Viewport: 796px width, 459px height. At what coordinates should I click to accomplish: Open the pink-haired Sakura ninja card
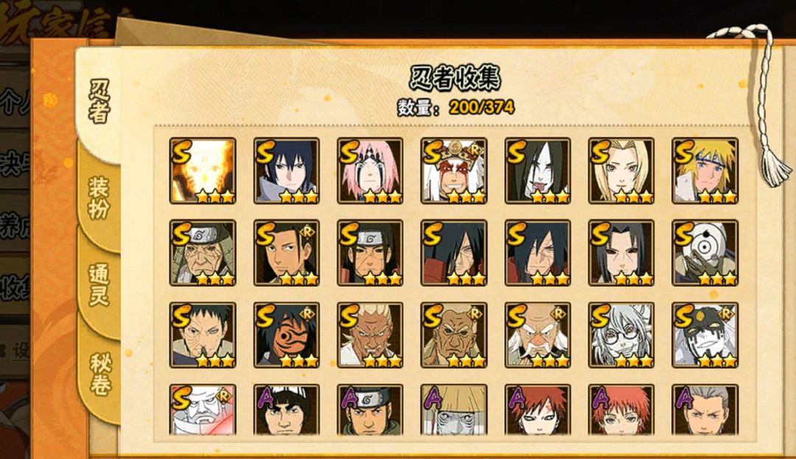tap(370, 170)
